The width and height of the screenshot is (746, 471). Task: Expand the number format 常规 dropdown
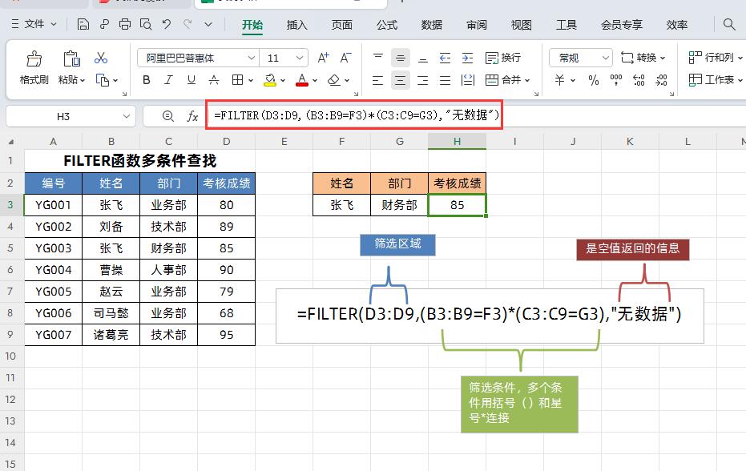pyautogui.click(x=605, y=58)
